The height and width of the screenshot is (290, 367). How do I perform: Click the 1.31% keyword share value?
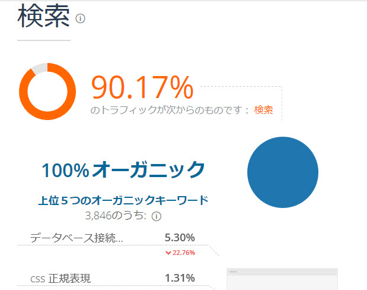coord(180,278)
